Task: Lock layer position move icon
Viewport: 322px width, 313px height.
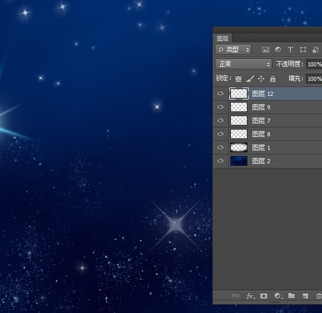Action: pyautogui.click(x=261, y=78)
